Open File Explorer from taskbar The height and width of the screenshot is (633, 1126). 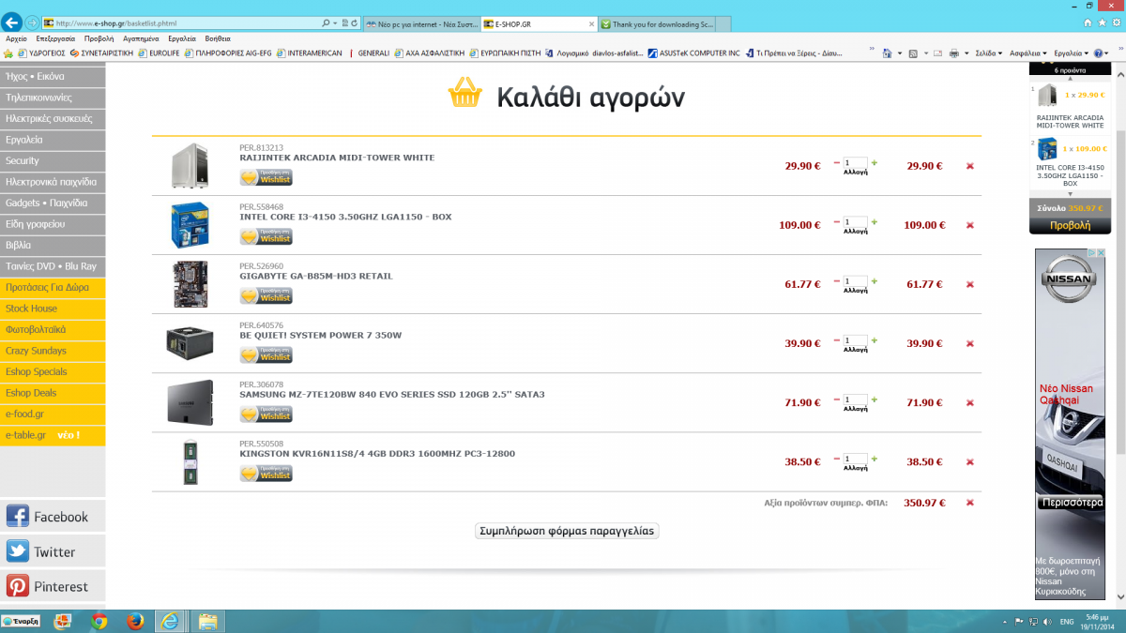point(207,621)
